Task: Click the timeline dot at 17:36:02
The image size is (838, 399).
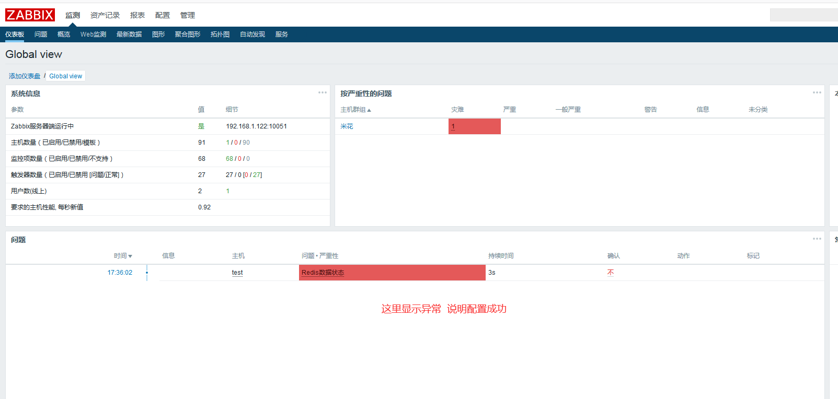Action: (x=147, y=273)
